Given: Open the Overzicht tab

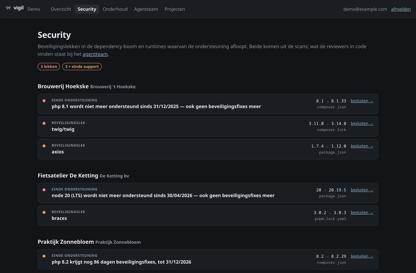Looking at the screenshot, I should [61, 9].
